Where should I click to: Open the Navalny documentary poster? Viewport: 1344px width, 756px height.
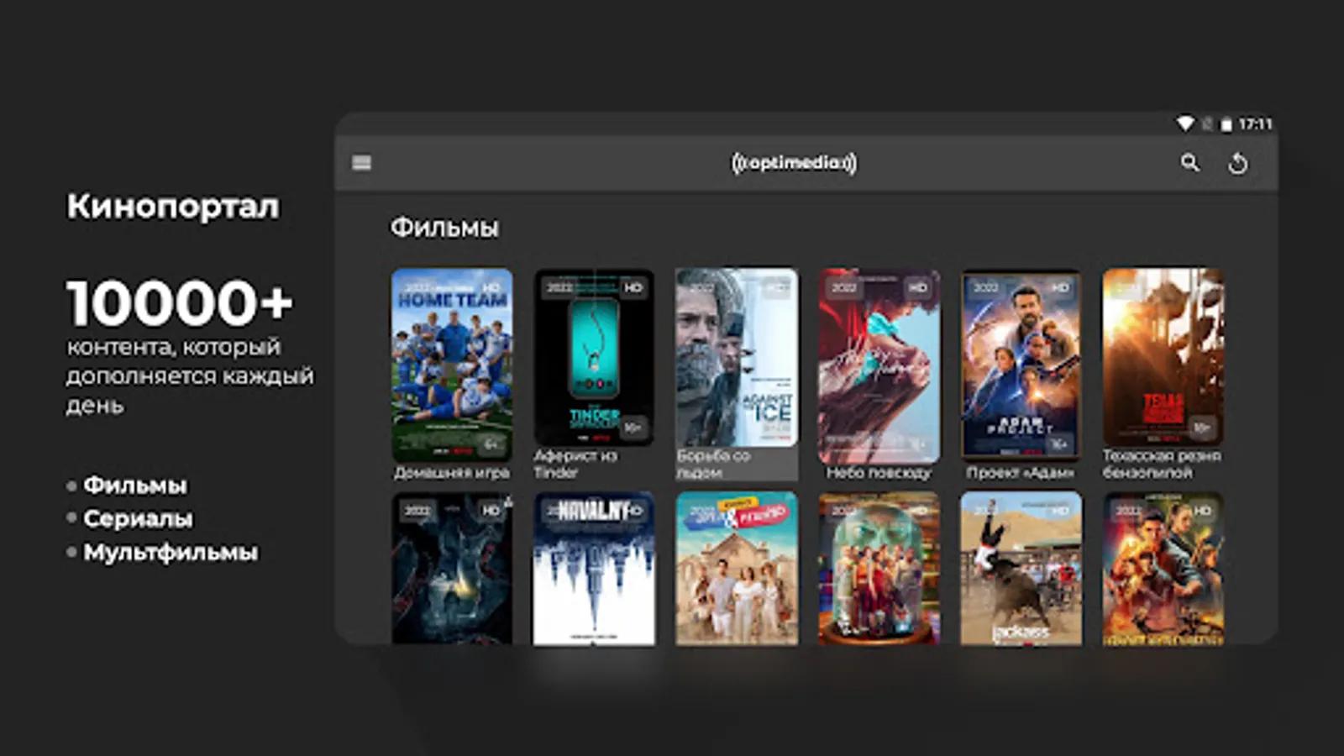point(594,569)
